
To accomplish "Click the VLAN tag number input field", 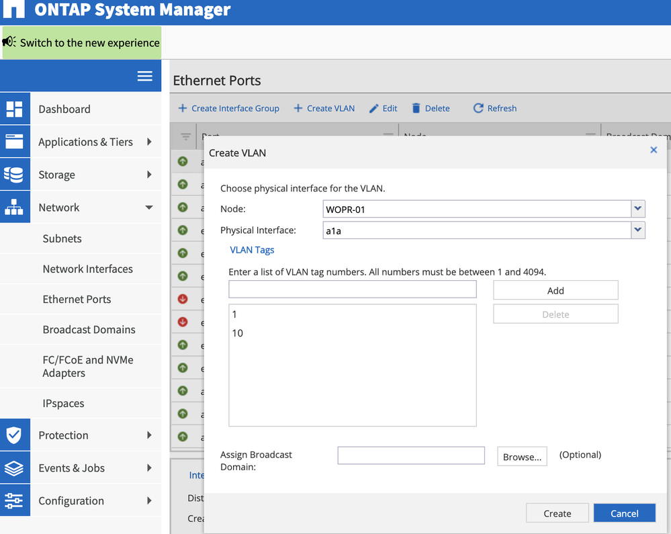I will [x=352, y=290].
